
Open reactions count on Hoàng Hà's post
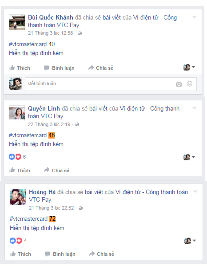(18, 240)
